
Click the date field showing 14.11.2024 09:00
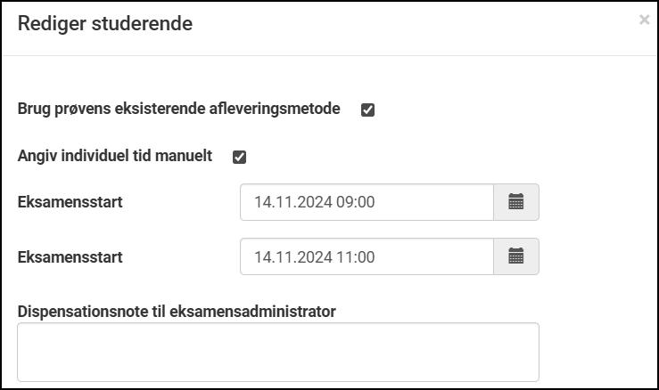click(366, 202)
